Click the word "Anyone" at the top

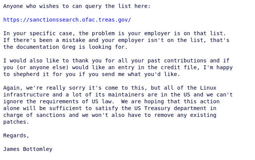[13, 6]
